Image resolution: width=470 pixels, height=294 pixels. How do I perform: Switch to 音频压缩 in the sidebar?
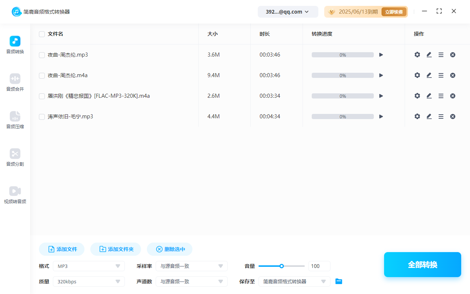[x=15, y=120]
